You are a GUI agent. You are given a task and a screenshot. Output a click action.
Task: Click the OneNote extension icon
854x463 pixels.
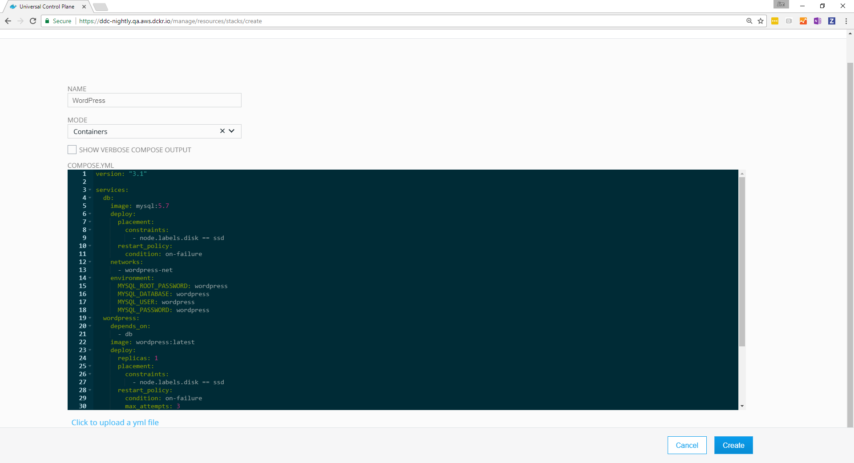pos(817,21)
